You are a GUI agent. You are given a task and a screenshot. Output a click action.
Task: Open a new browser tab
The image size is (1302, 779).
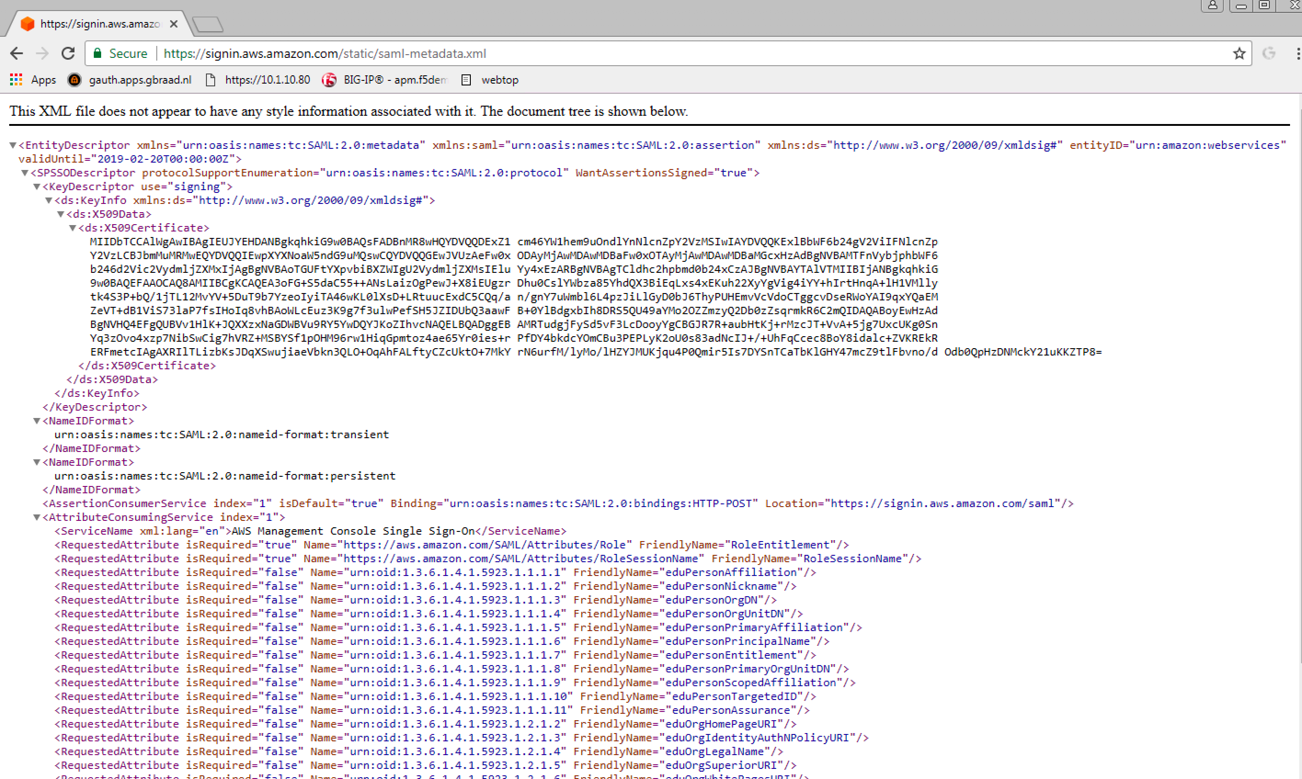click(208, 24)
